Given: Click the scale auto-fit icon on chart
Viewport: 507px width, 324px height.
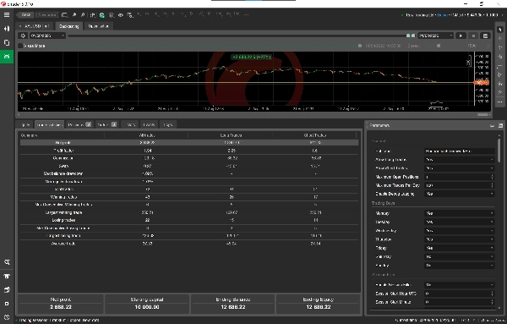Looking at the screenshot, I should pos(468,62).
